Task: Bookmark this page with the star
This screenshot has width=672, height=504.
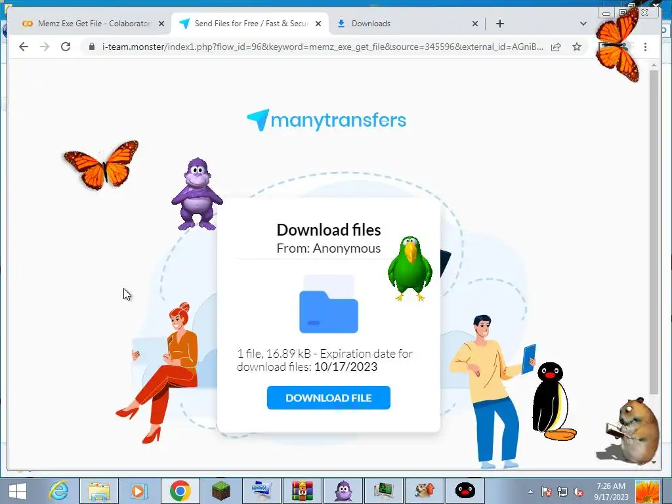Action: (577, 47)
